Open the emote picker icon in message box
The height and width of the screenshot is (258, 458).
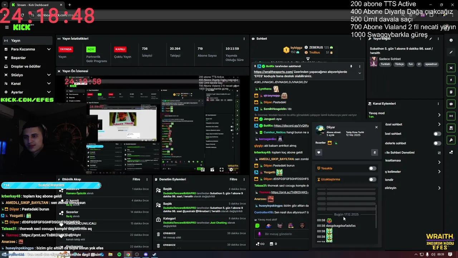(x=259, y=234)
